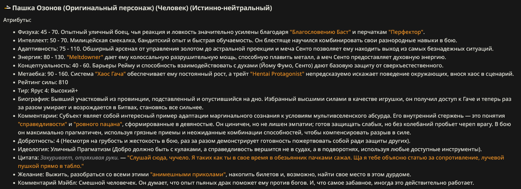Click the orange "Хаос Гача" text
521x189 pixels.
pos(110,74)
